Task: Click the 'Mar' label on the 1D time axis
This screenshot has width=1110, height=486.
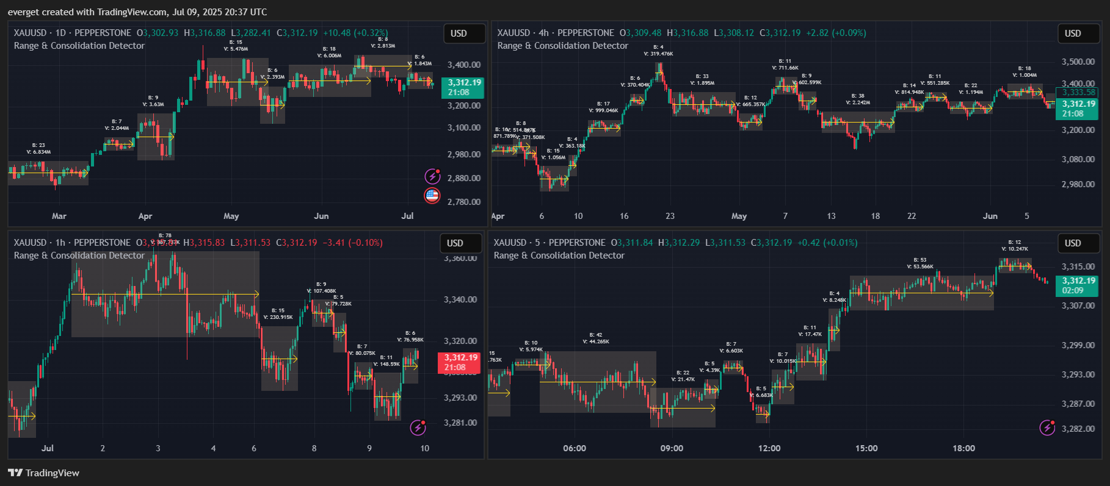Action: click(59, 216)
